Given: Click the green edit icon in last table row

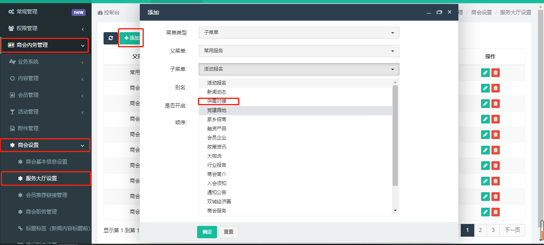Looking at the screenshot, I should (485, 212).
